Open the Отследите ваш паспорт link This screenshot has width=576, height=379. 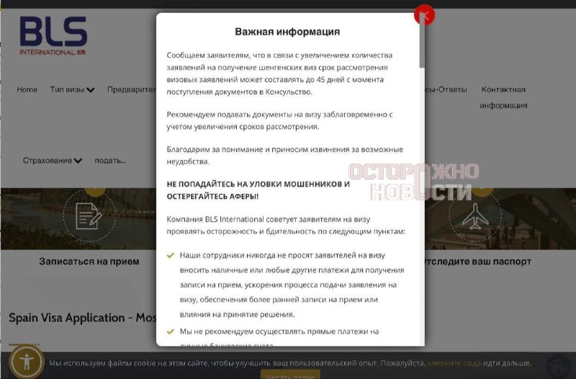(x=478, y=262)
